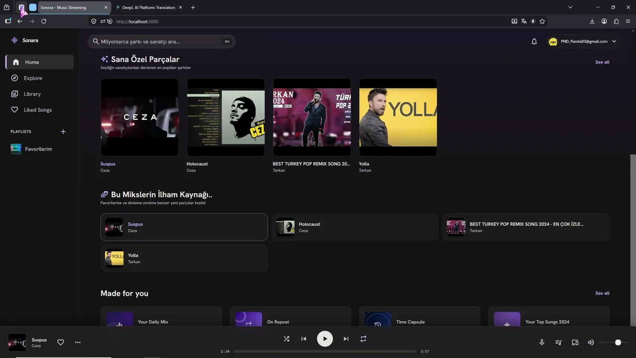Go to Explore in sidebar
This screenshot has height=358, width=636.
40,78
